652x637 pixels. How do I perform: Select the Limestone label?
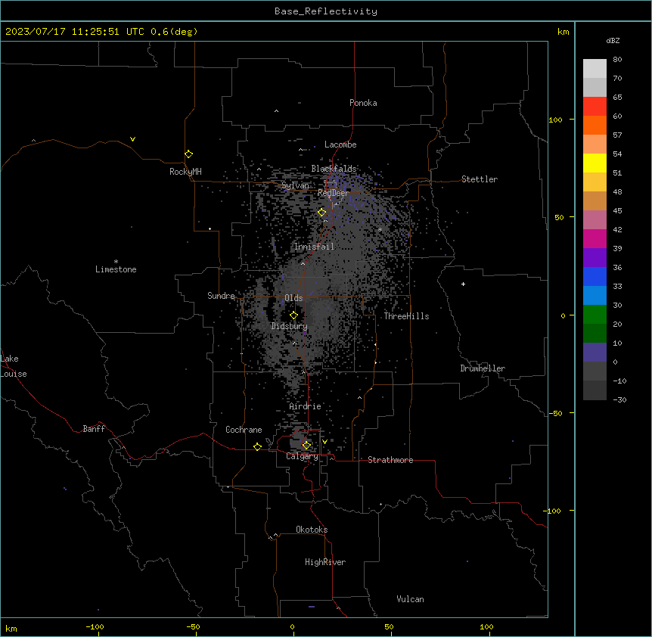coord(116,269)
